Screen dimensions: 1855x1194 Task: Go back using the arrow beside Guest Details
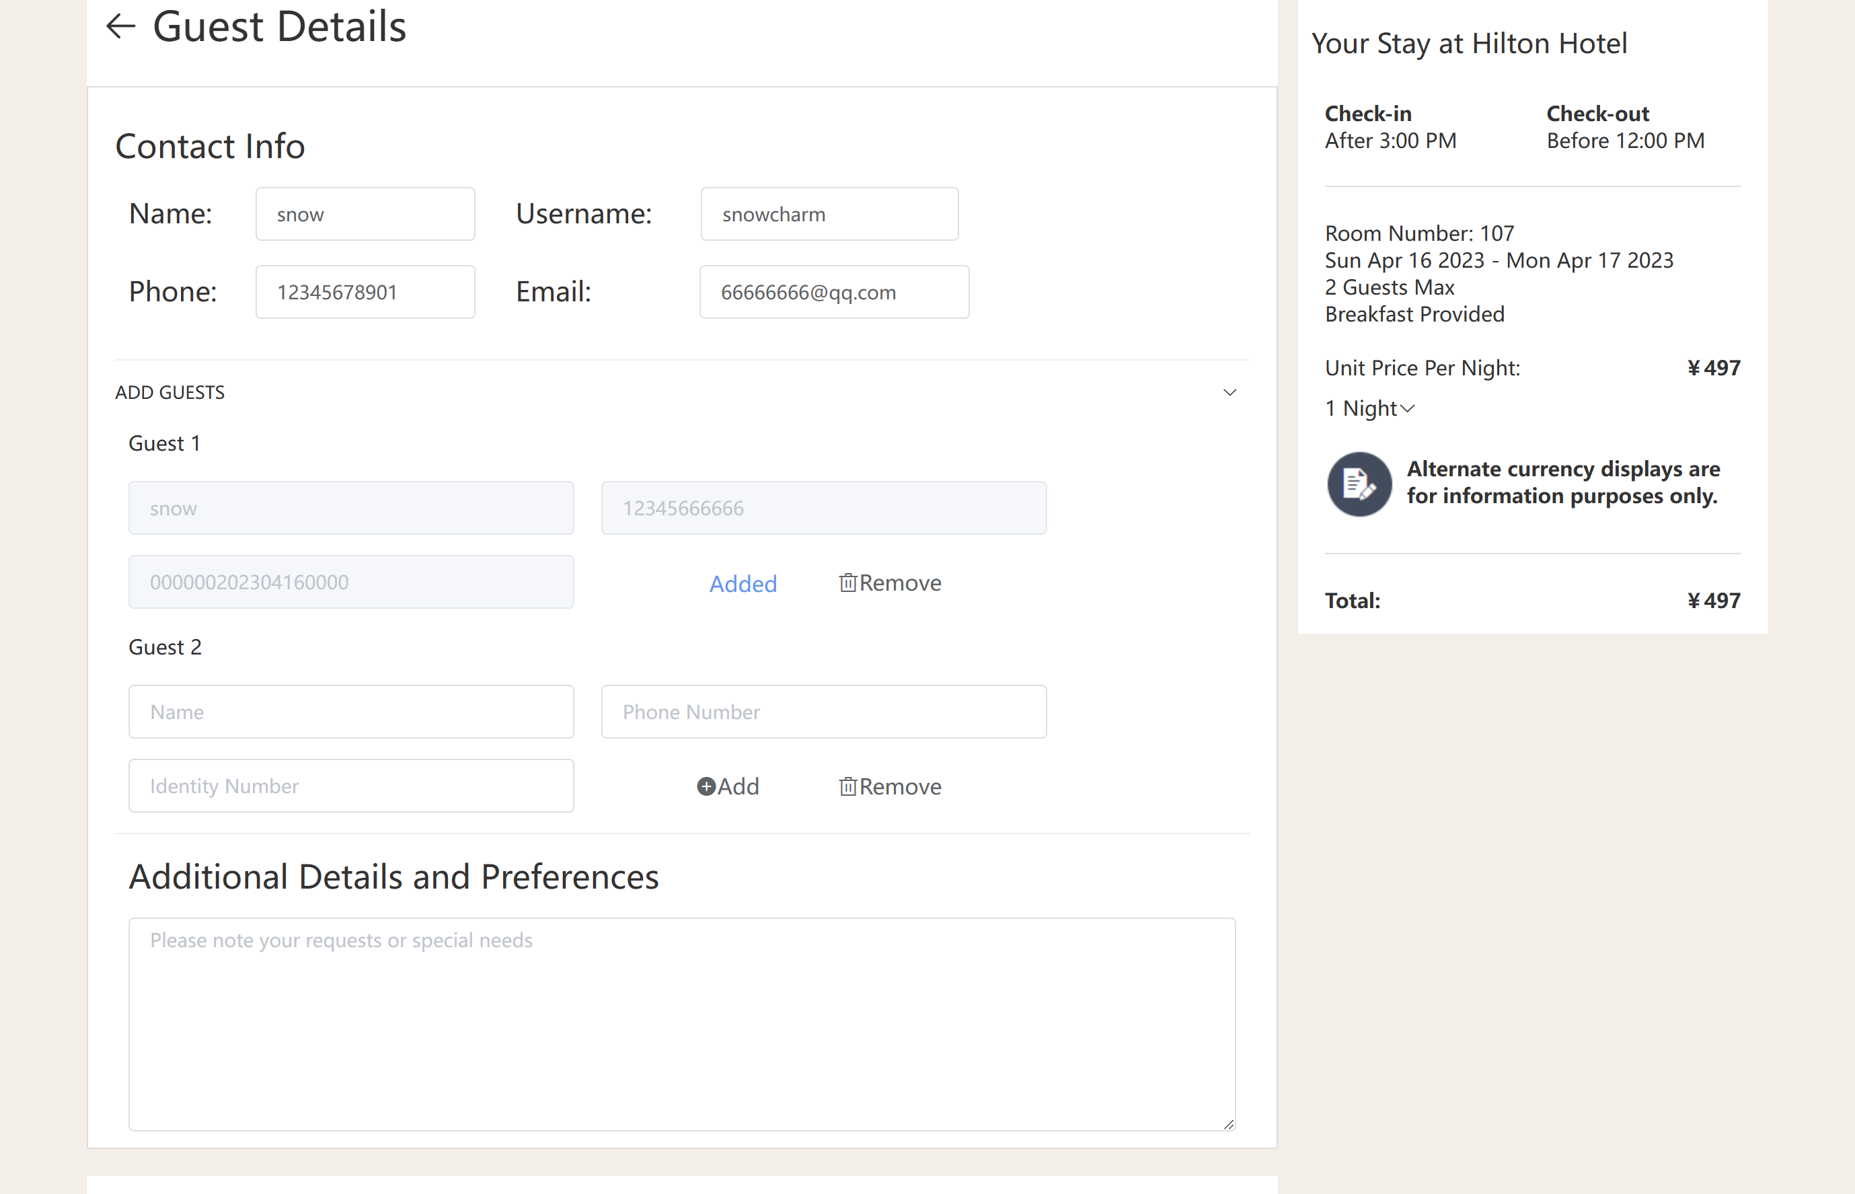pyautogui.click(x=120, y=26)
